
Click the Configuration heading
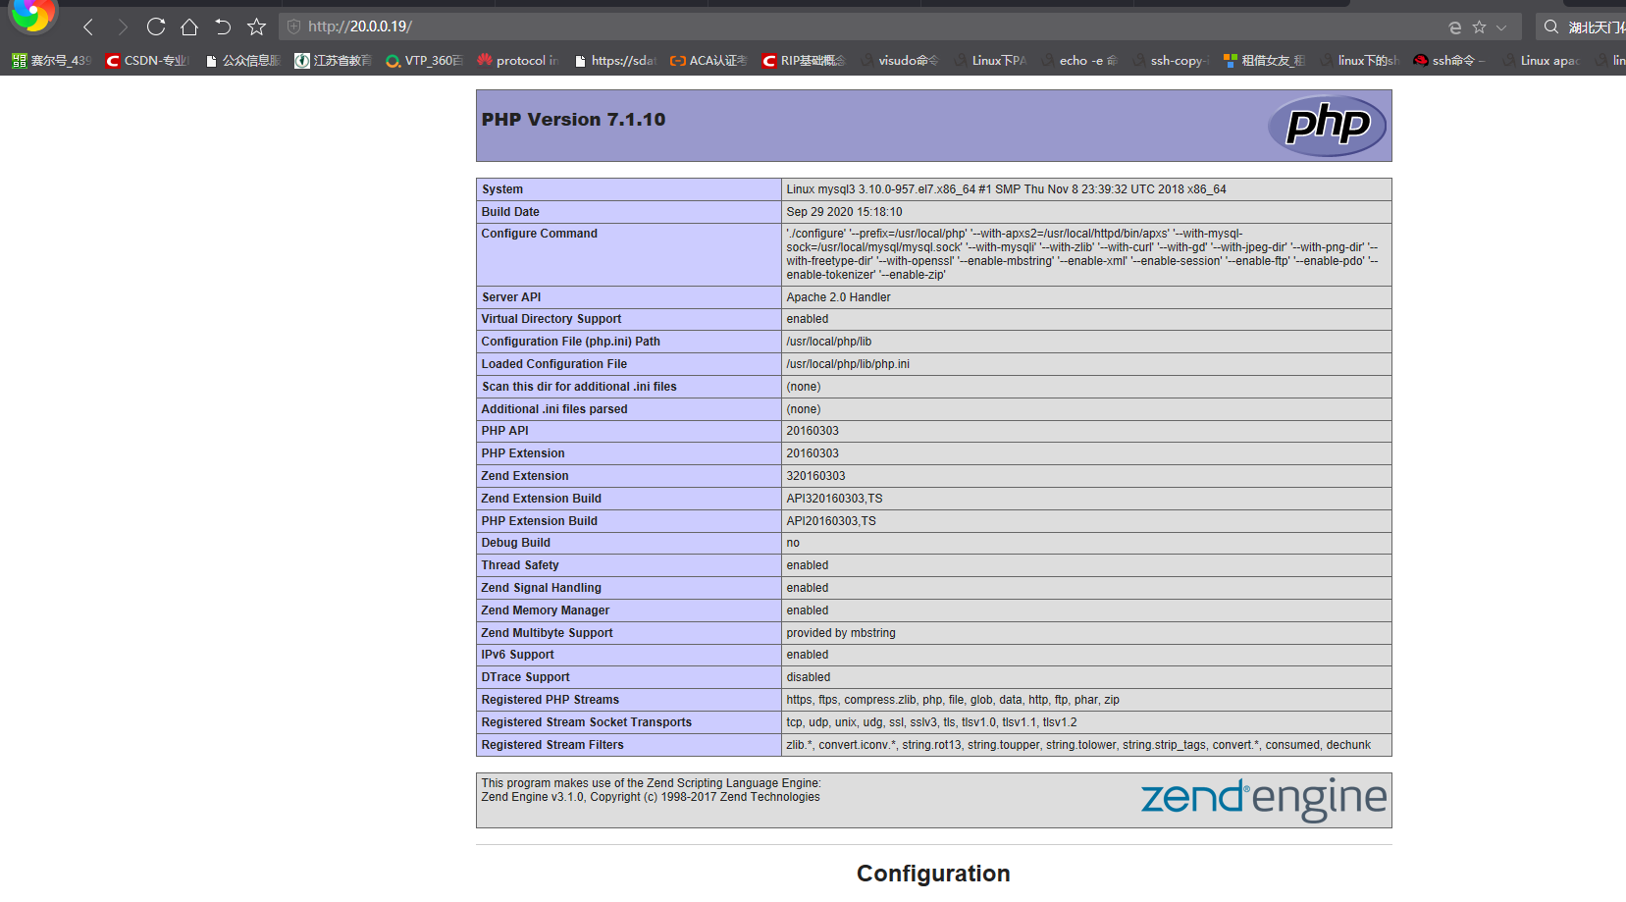coord(933,874)
